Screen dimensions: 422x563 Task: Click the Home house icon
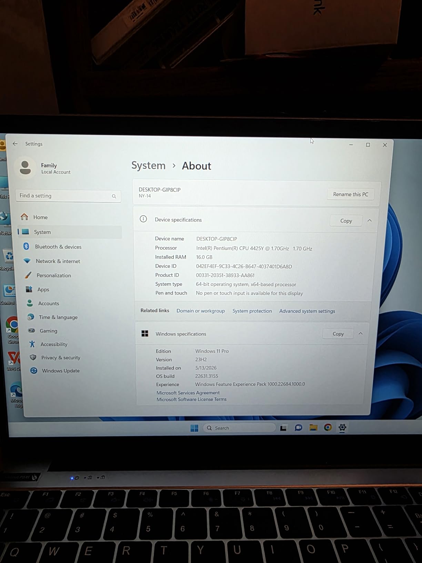(24, 217)
